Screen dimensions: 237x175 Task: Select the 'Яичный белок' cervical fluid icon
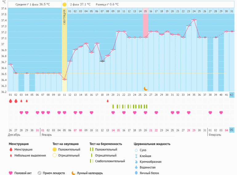[136, 173]
